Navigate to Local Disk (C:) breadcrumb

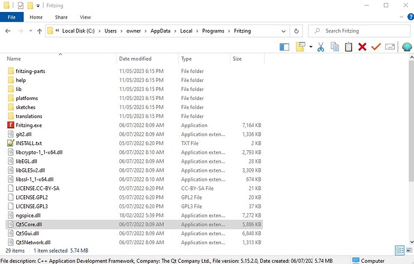(79, 31)
